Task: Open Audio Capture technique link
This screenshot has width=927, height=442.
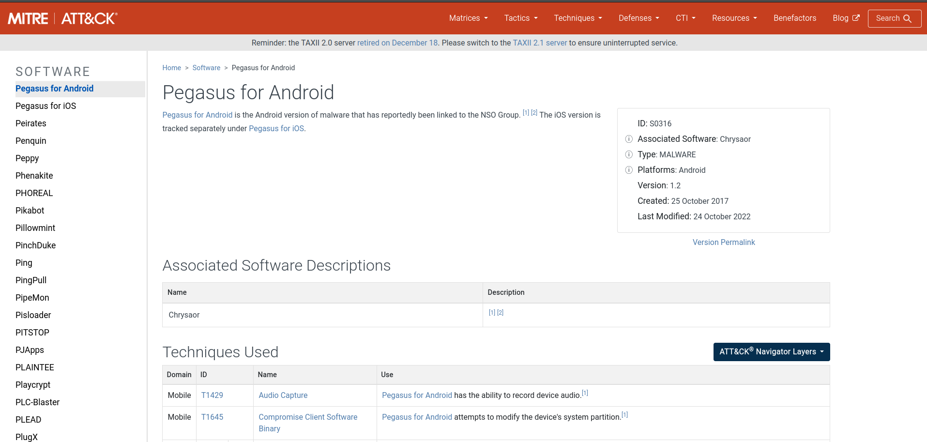Action: pos(283,396)
